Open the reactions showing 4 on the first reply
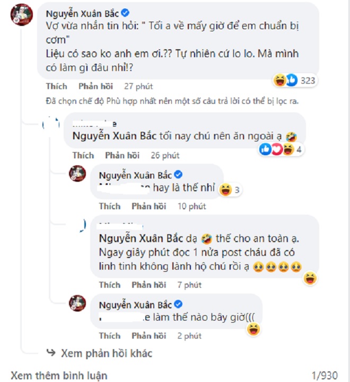 (281, 149)
